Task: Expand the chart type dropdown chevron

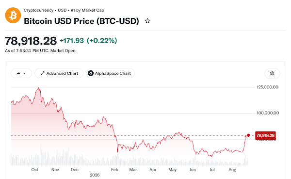Action: (x=24, y=73)
